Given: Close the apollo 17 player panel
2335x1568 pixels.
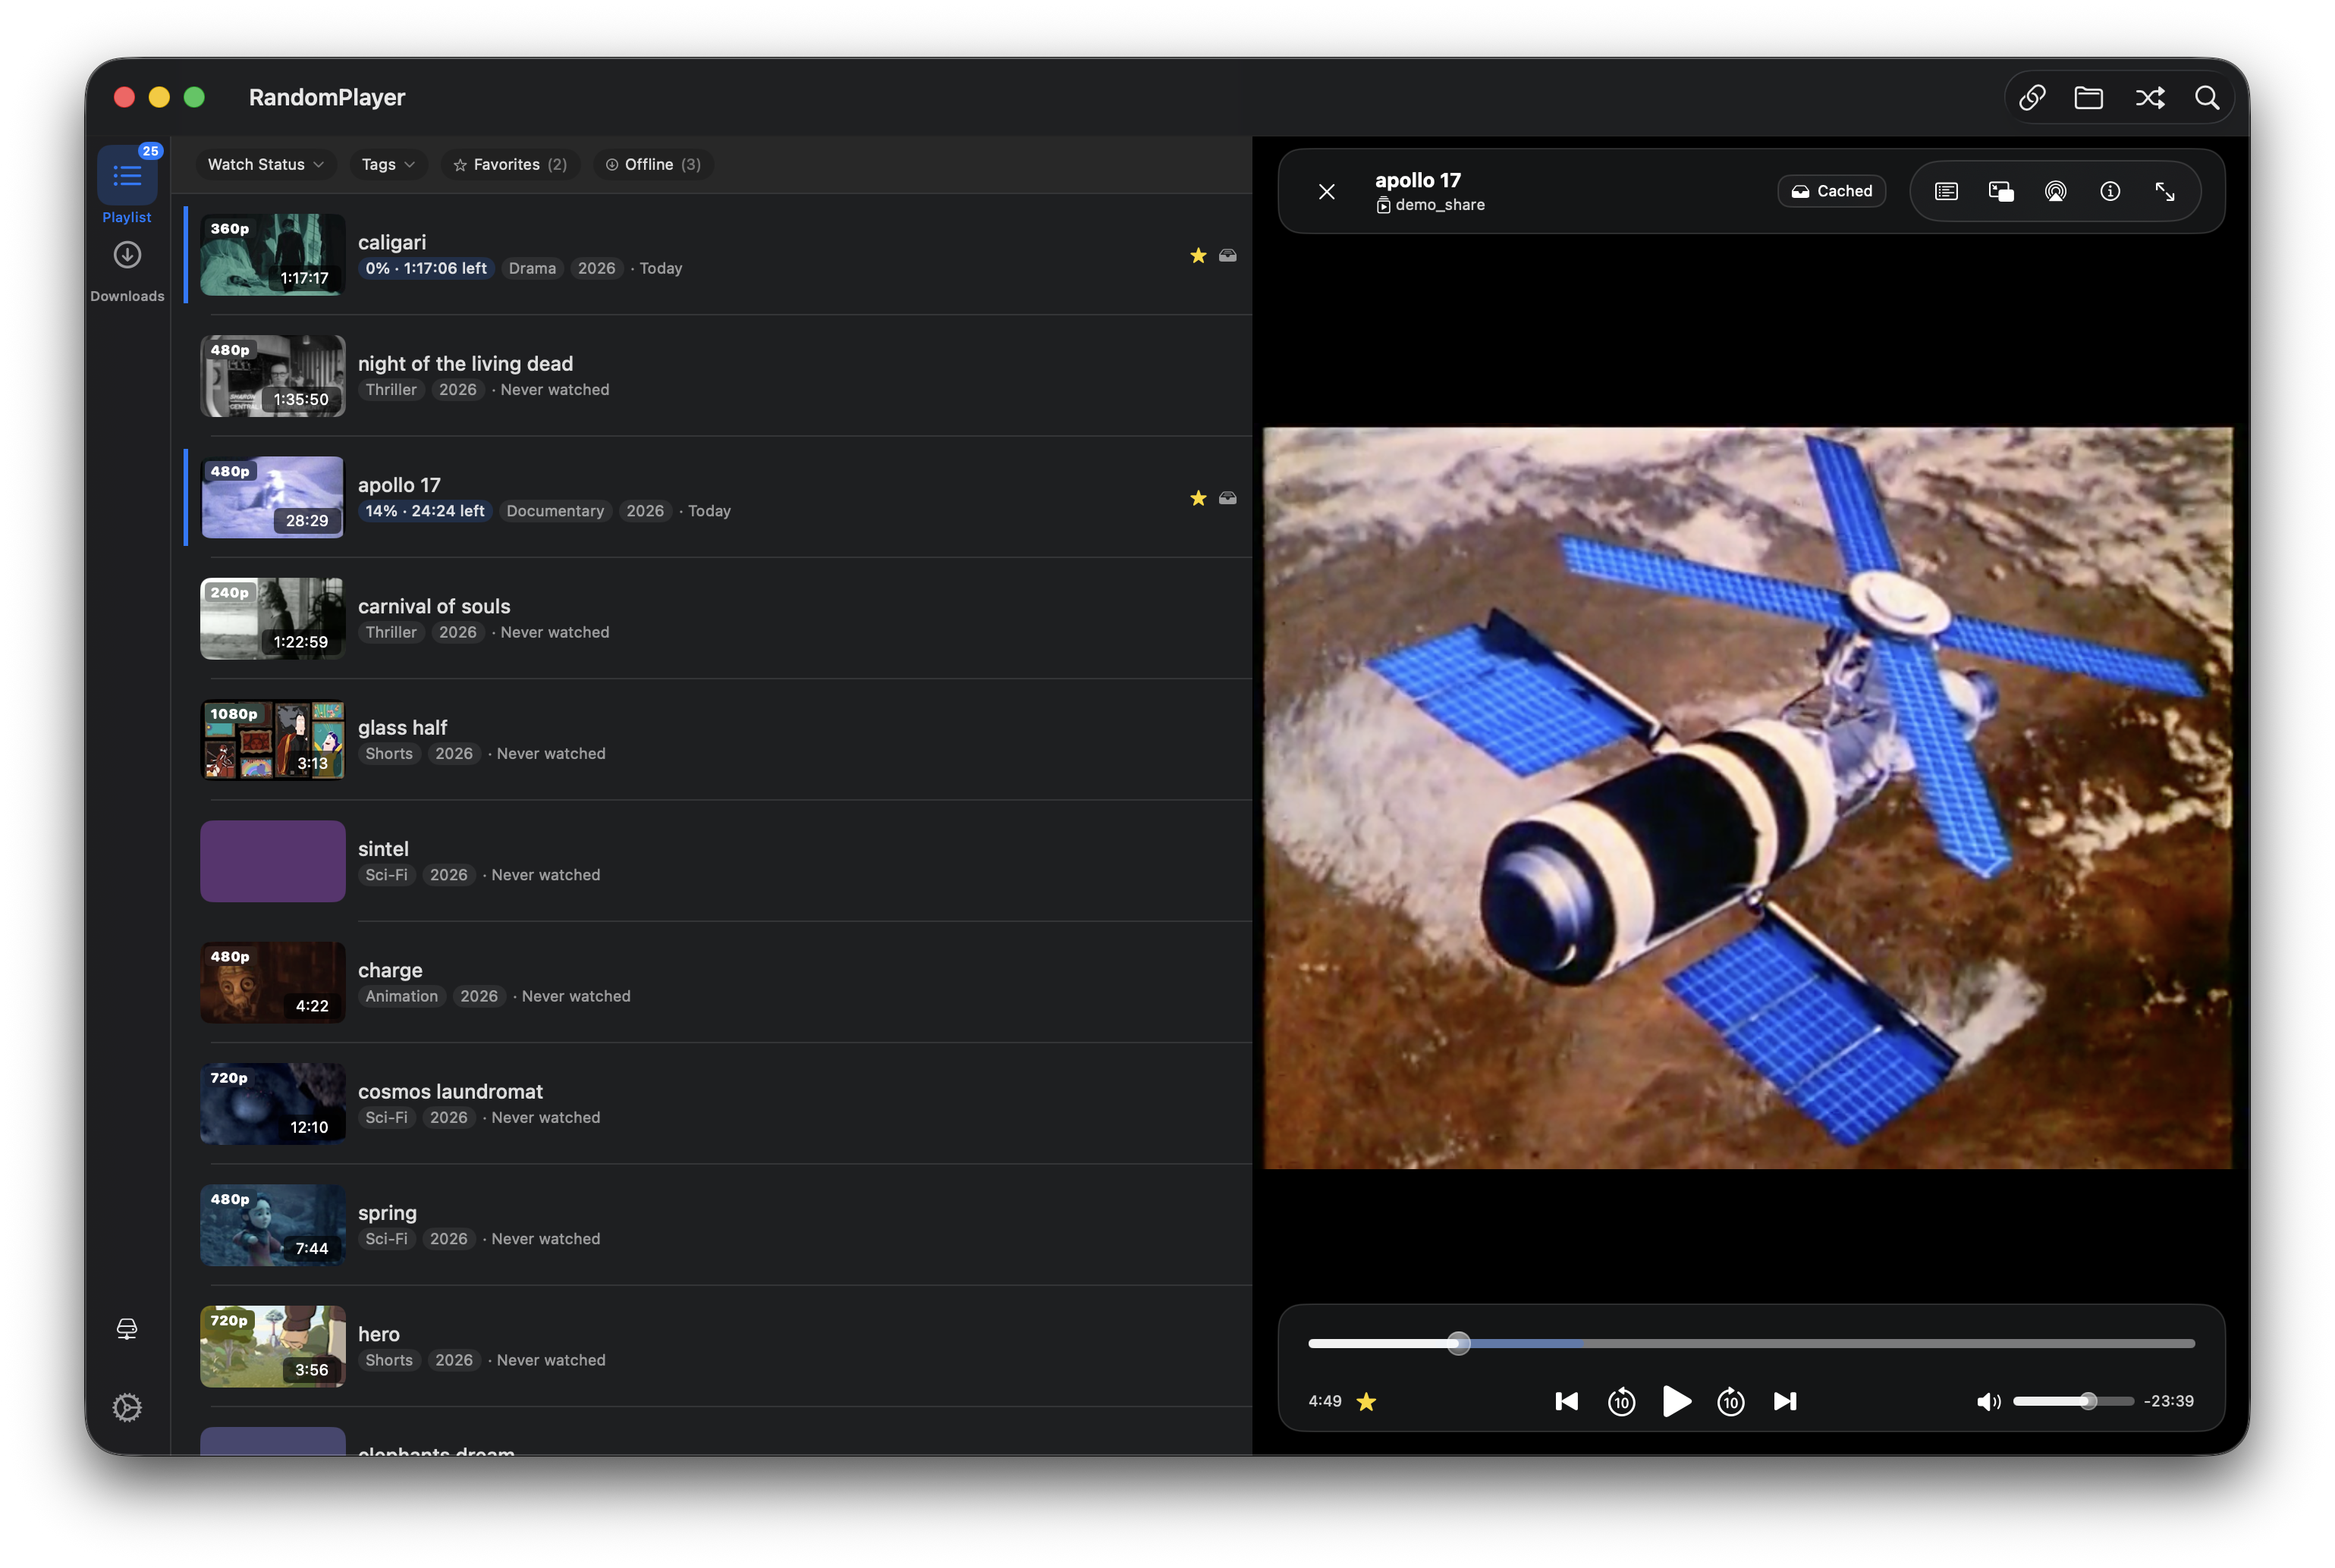Looking at the screenshot, I should click(x=1327, y=191).
